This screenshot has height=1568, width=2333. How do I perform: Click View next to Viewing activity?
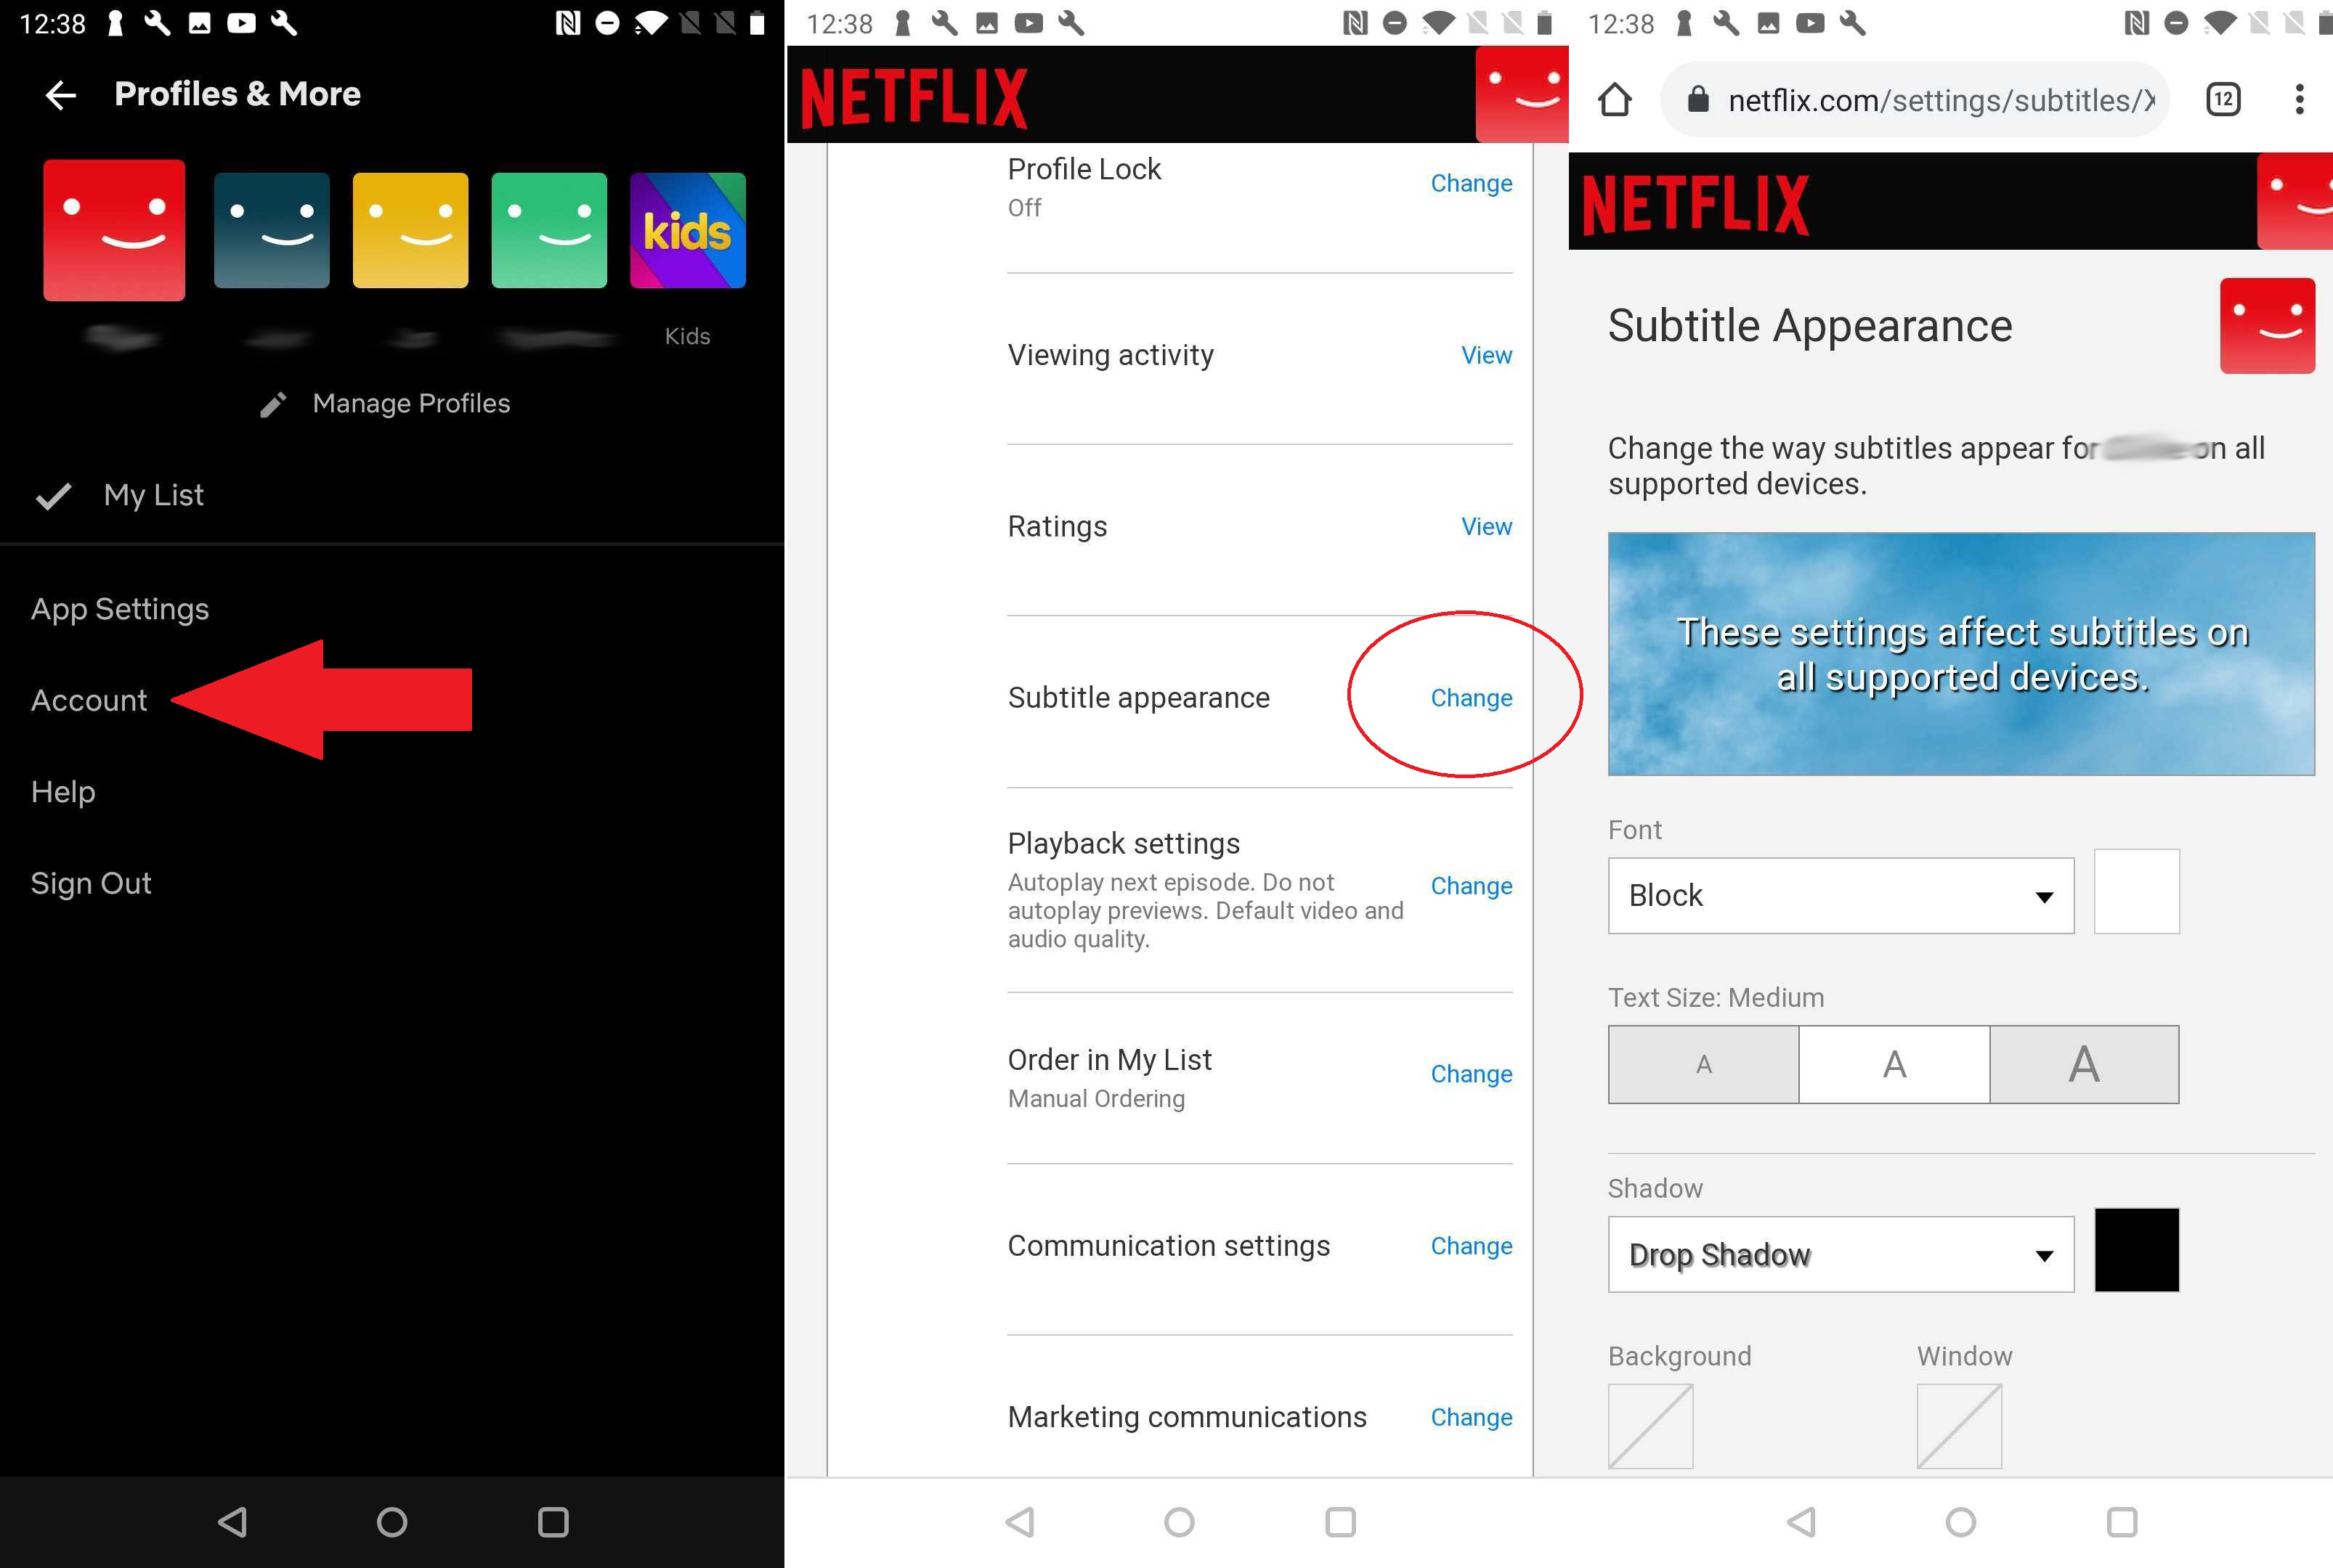[1486, 355]
